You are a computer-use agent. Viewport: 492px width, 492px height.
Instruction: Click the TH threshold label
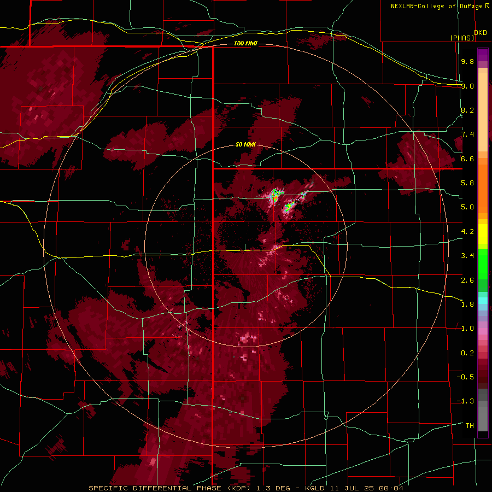click(470, 426)
